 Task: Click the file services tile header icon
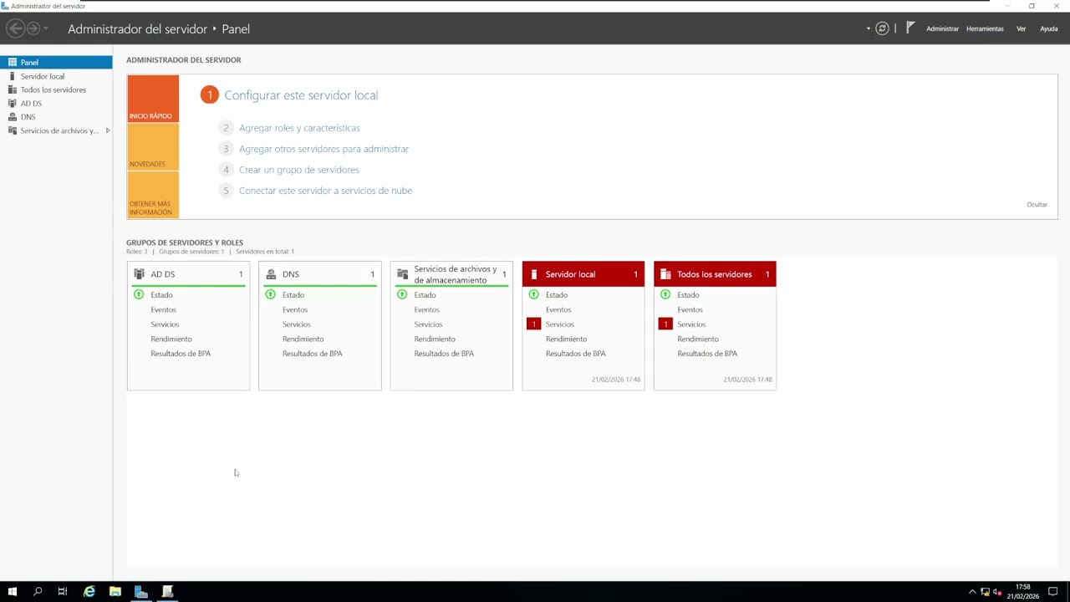pos(402,274)
